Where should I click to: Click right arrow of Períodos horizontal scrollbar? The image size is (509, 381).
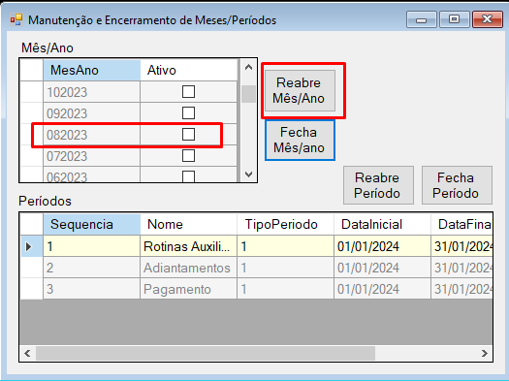click(x=485, y=353)
